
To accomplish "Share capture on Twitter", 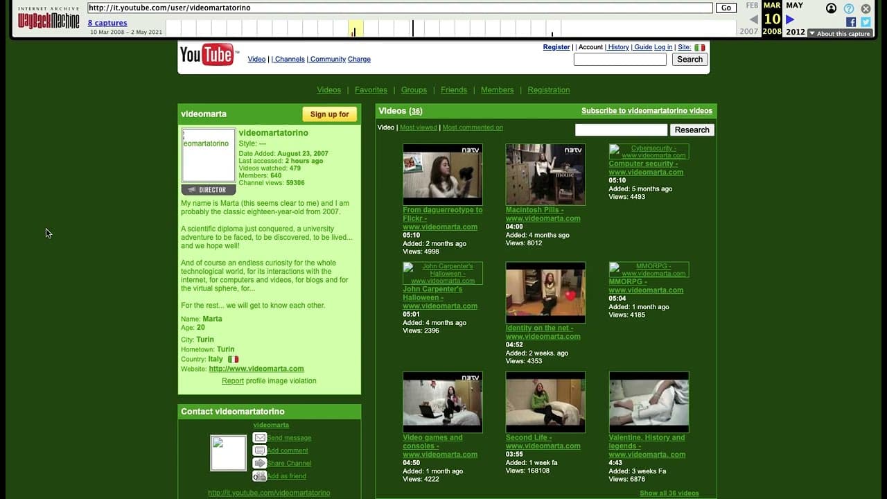I will coord(866,22).
